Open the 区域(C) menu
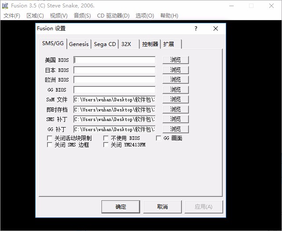Screen dimensions: 282x231 [35, 16]
